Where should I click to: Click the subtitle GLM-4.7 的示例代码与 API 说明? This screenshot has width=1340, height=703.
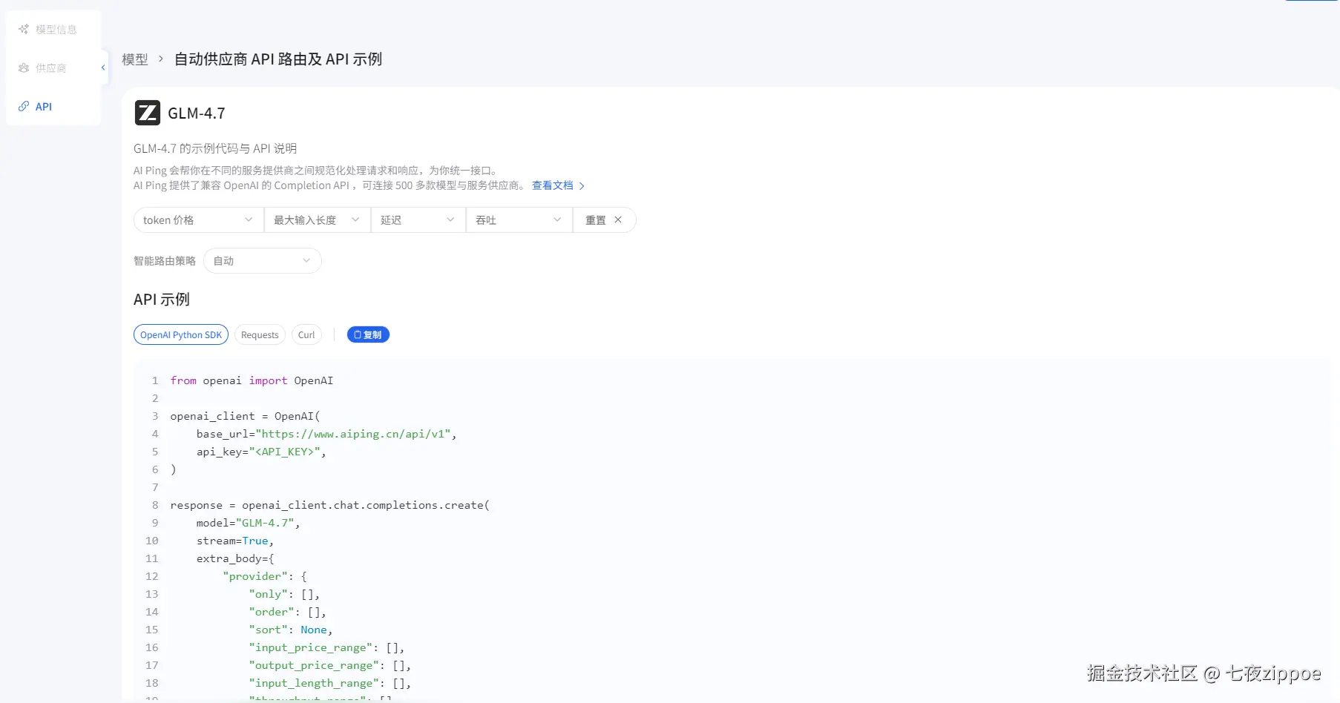tap(215, 148)
